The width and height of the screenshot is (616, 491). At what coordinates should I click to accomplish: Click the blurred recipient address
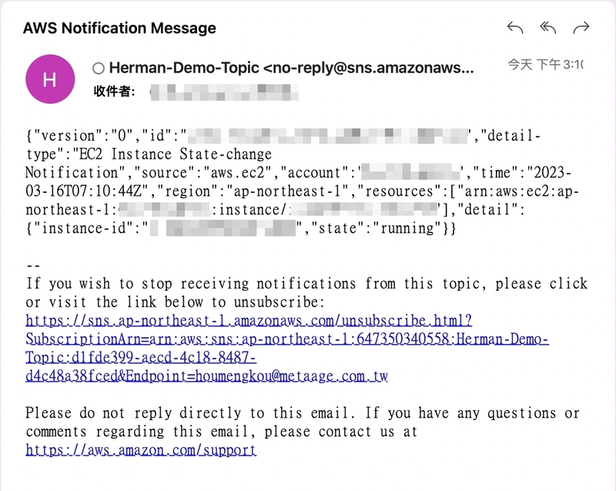(225, 92)
